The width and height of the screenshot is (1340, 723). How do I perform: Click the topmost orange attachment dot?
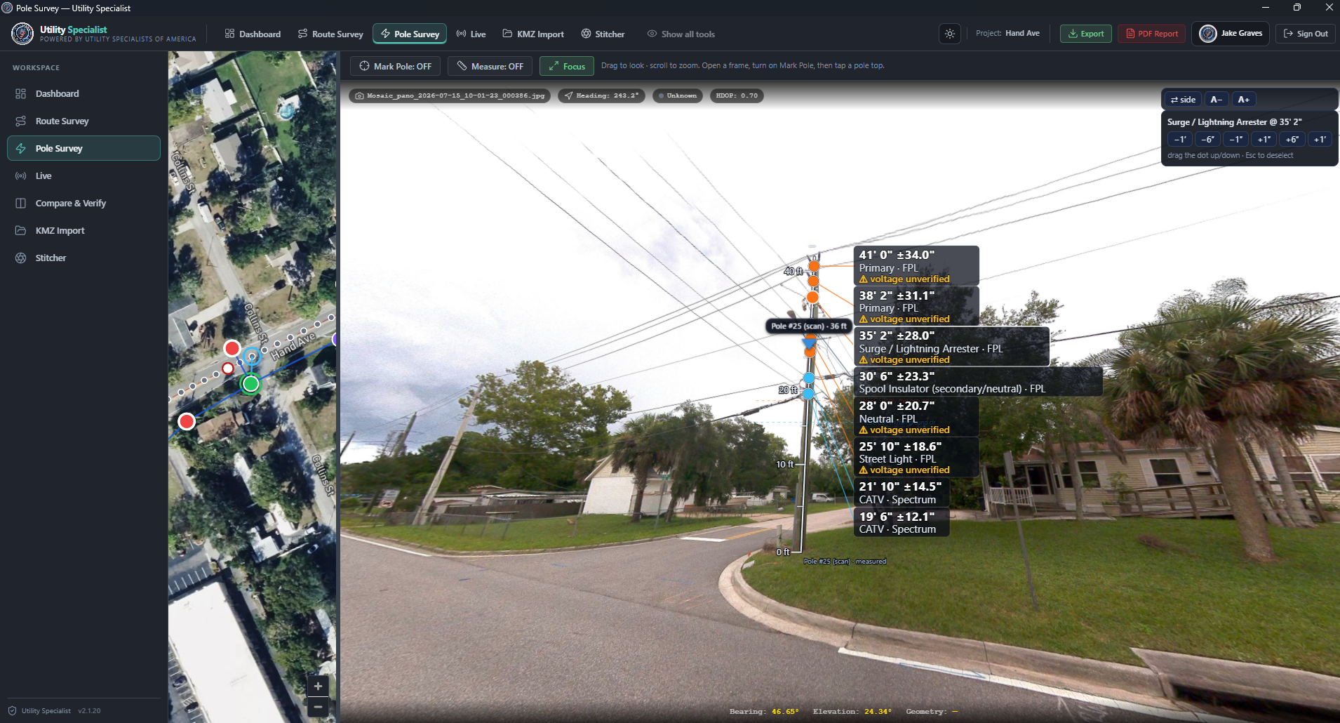814,266
